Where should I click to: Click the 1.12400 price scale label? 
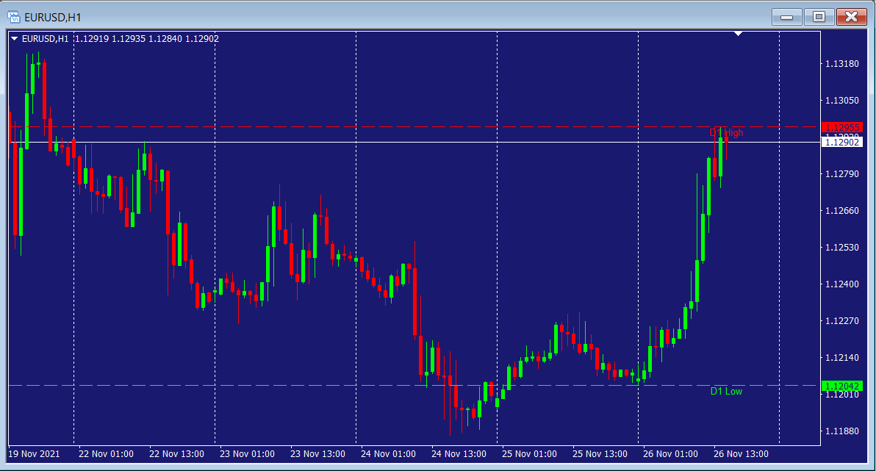point(842,284)
